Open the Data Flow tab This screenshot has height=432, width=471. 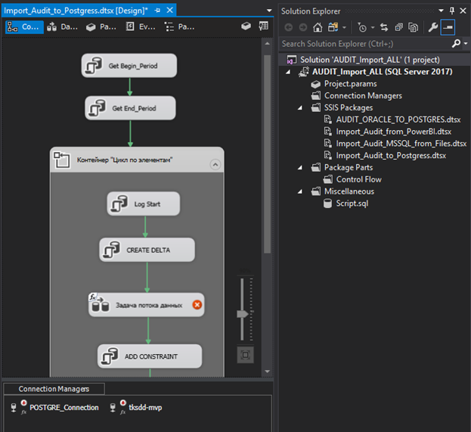click(63, 27)
